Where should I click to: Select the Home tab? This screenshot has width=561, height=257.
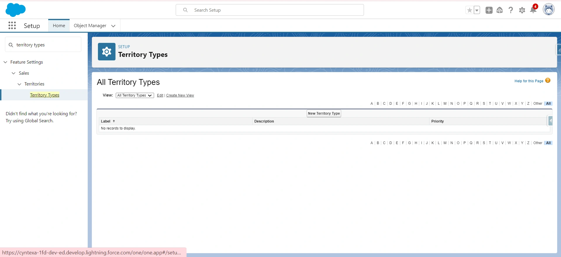click(x=59, y=26)
